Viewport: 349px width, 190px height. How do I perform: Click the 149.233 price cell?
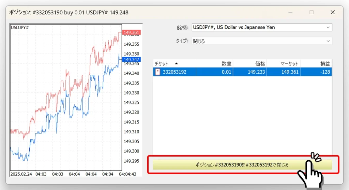tap(250, 72)
